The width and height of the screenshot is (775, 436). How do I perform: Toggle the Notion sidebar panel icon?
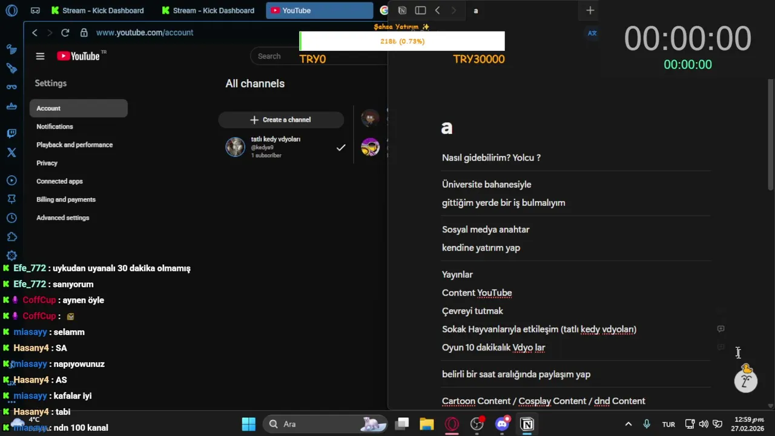pyautogui.click(x=420, y=10)
